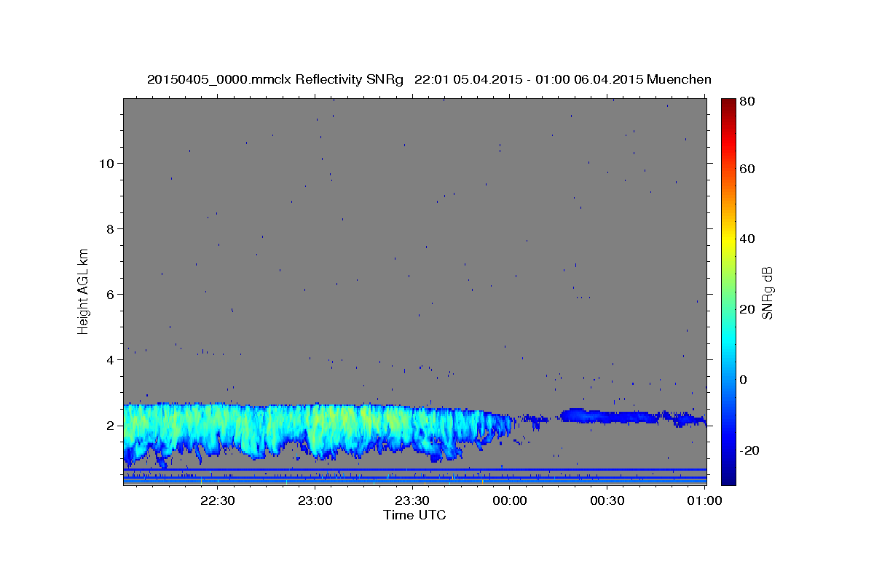Click the height tick label 10
The height and width of the screenshot is (582, 874).
[106, 163]
